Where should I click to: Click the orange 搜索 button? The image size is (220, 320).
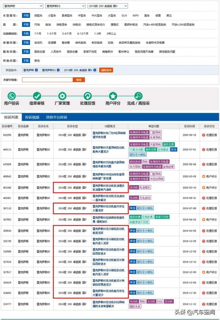coord(78,80)
